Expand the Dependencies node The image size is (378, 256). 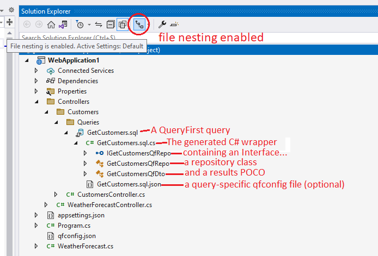pos(36,81)
